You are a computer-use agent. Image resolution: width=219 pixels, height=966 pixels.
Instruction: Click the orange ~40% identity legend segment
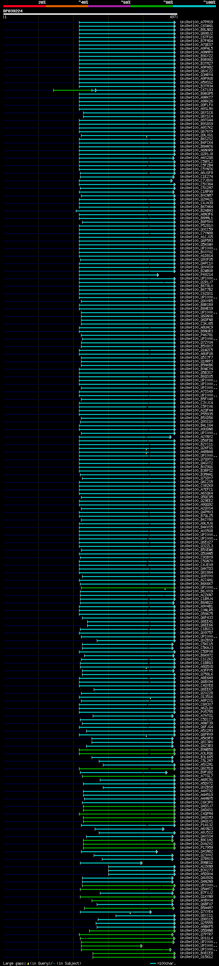[x=67, y=6]
